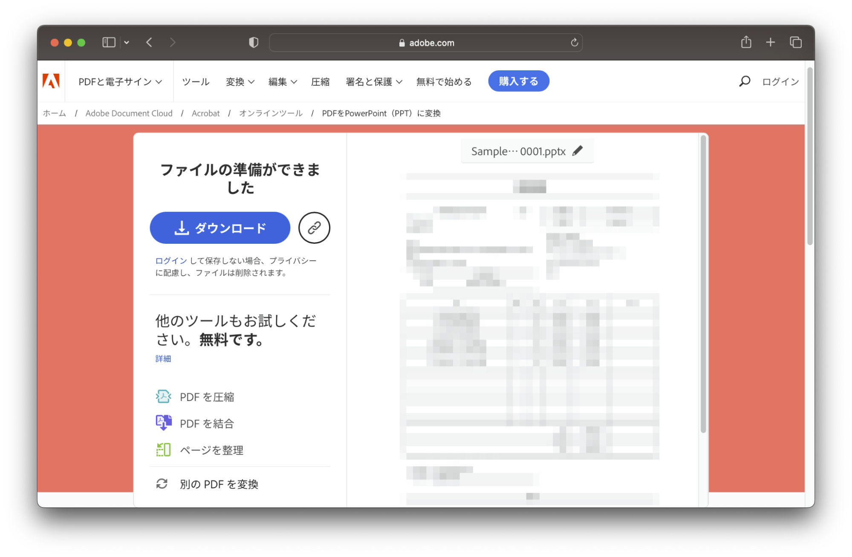Select PDF を結合 tool label
Screen dimensions: 852x557
(x=207, y=423)
